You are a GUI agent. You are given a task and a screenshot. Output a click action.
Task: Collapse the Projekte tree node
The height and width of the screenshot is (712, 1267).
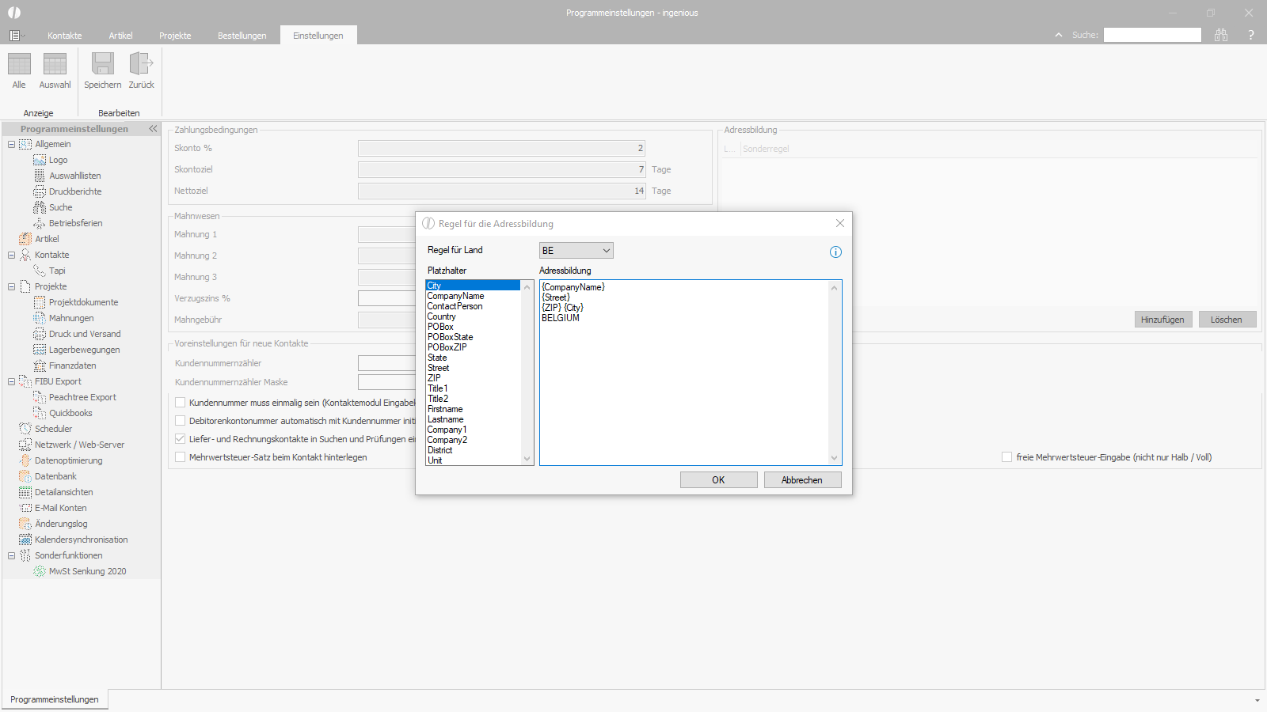click(x=11, y=286)
